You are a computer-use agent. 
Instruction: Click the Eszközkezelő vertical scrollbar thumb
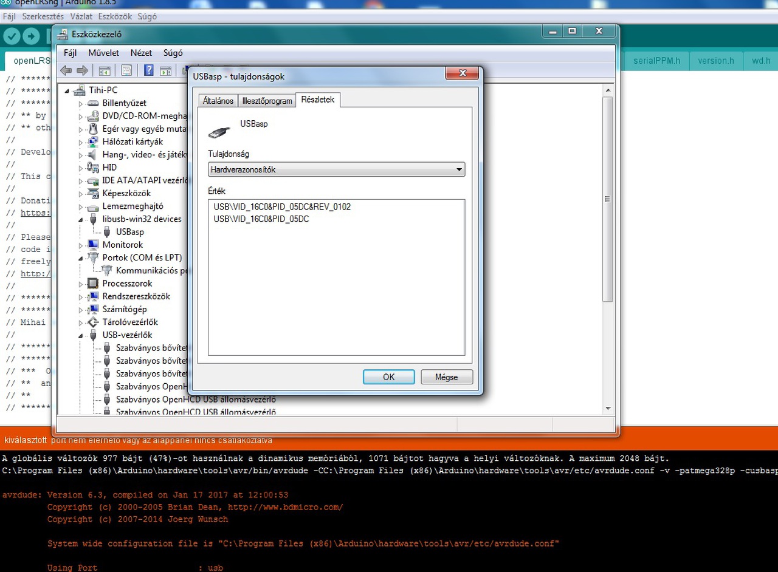(x=608, y=199)
